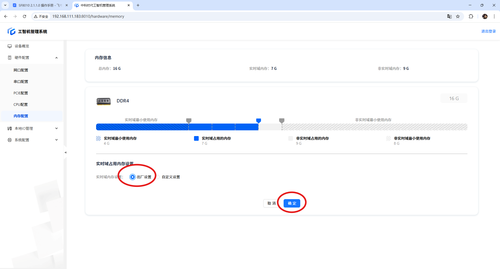Viewport: 500px width, 269px height.
Task: Open the Chrome profile avatar
Action: [x=485, y=16]
